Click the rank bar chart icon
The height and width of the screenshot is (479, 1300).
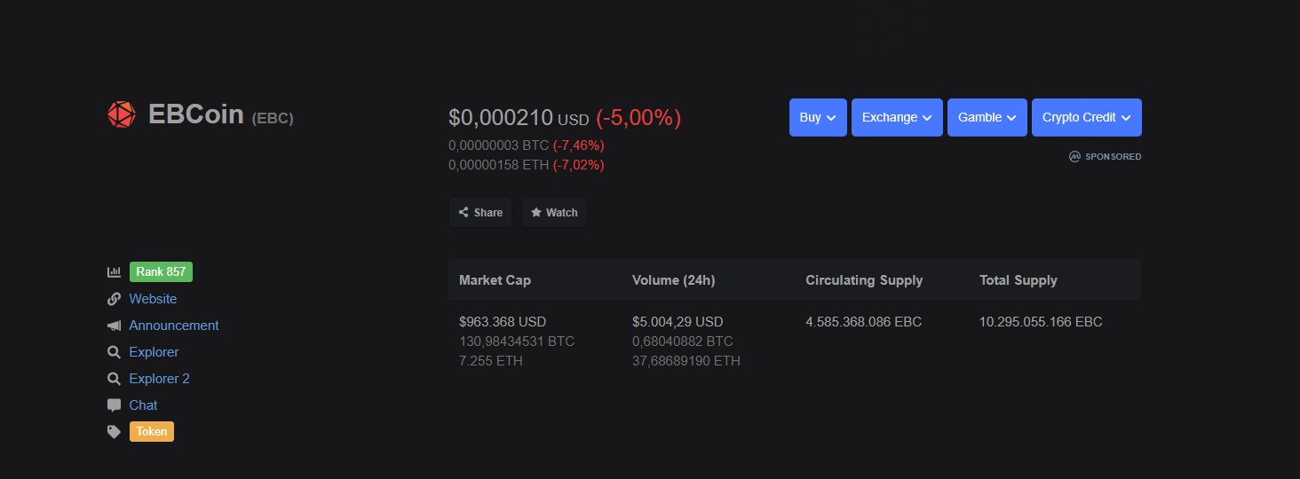coord(114,272)
